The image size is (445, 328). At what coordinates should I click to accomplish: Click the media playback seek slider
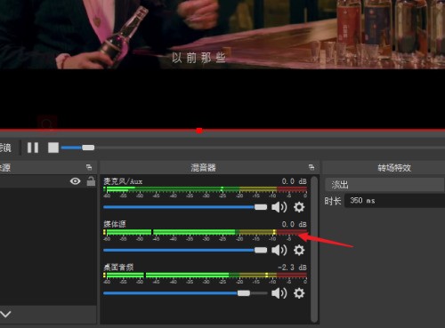pos(88,148)
